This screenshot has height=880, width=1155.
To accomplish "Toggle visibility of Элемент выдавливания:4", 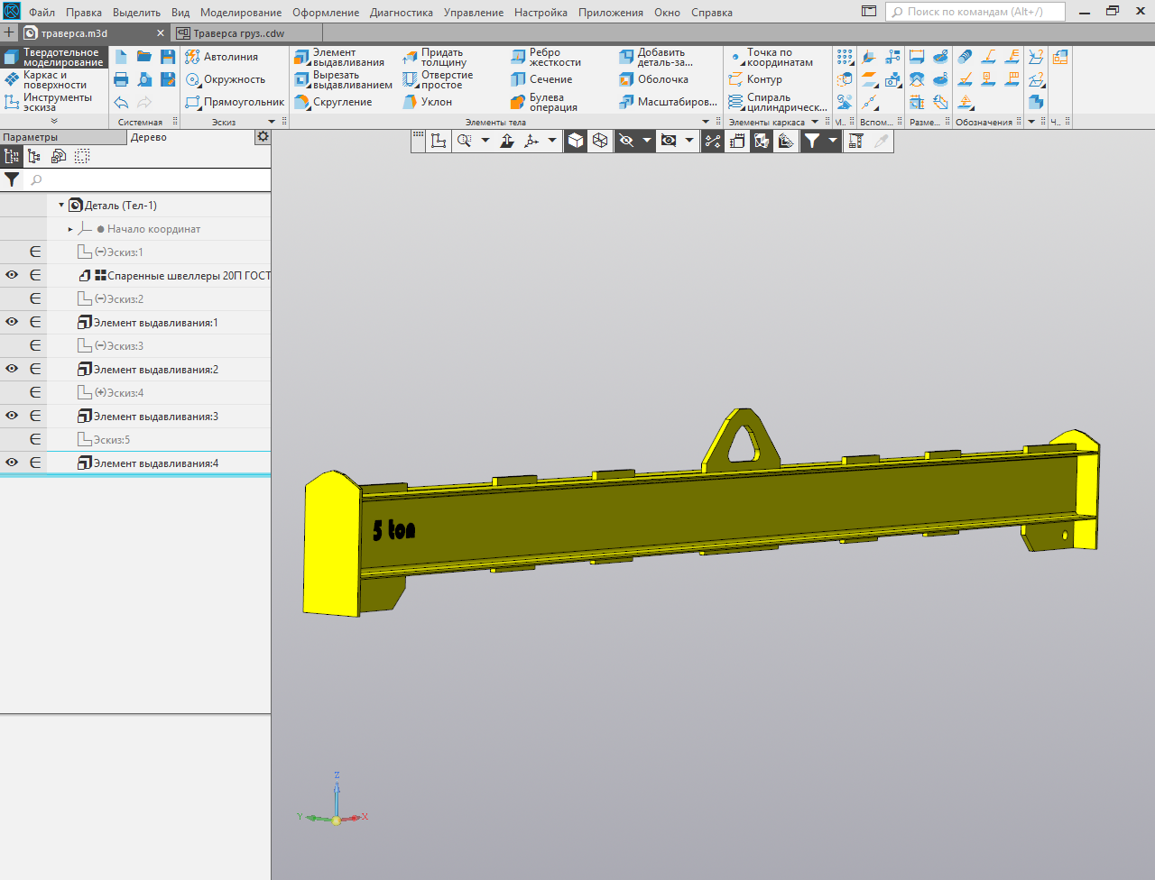I will coord(12,463).
